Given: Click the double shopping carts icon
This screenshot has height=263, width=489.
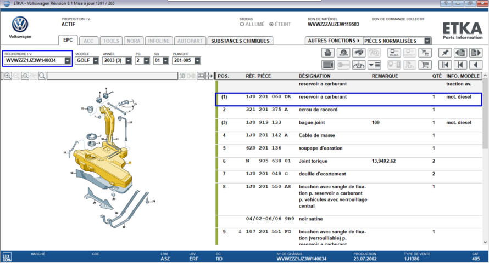Looking at the screenshot, I should (x=425, y=53).
